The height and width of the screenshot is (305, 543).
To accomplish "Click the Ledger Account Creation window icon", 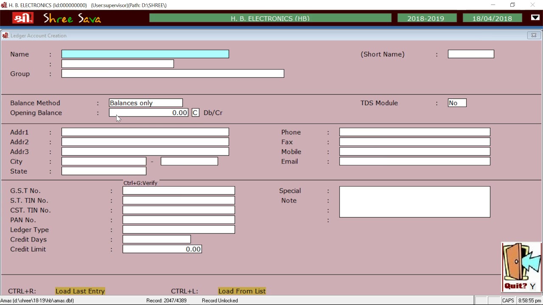I will point(5,36).
